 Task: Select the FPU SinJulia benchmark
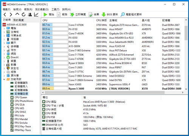[19, 123]
